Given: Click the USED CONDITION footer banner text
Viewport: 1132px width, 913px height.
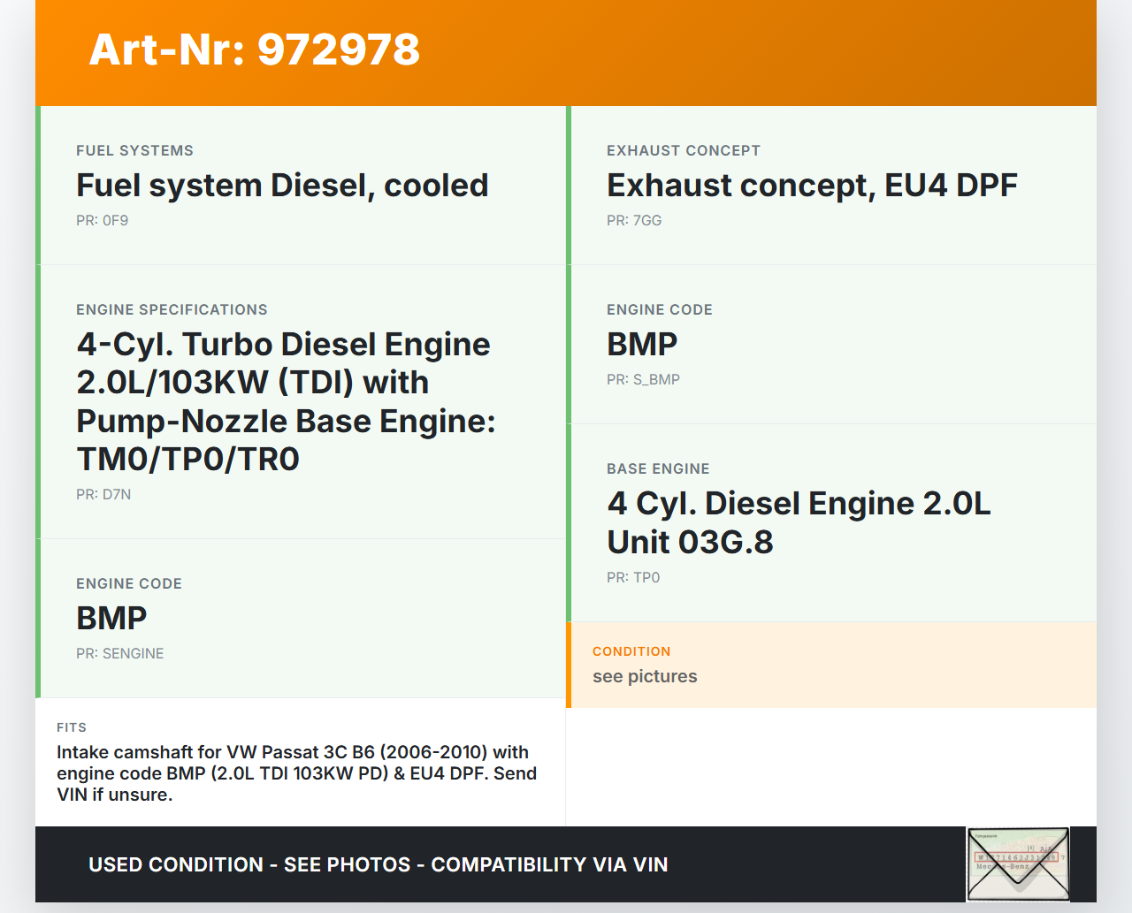Looking at the screenshot, I should 379,864.
